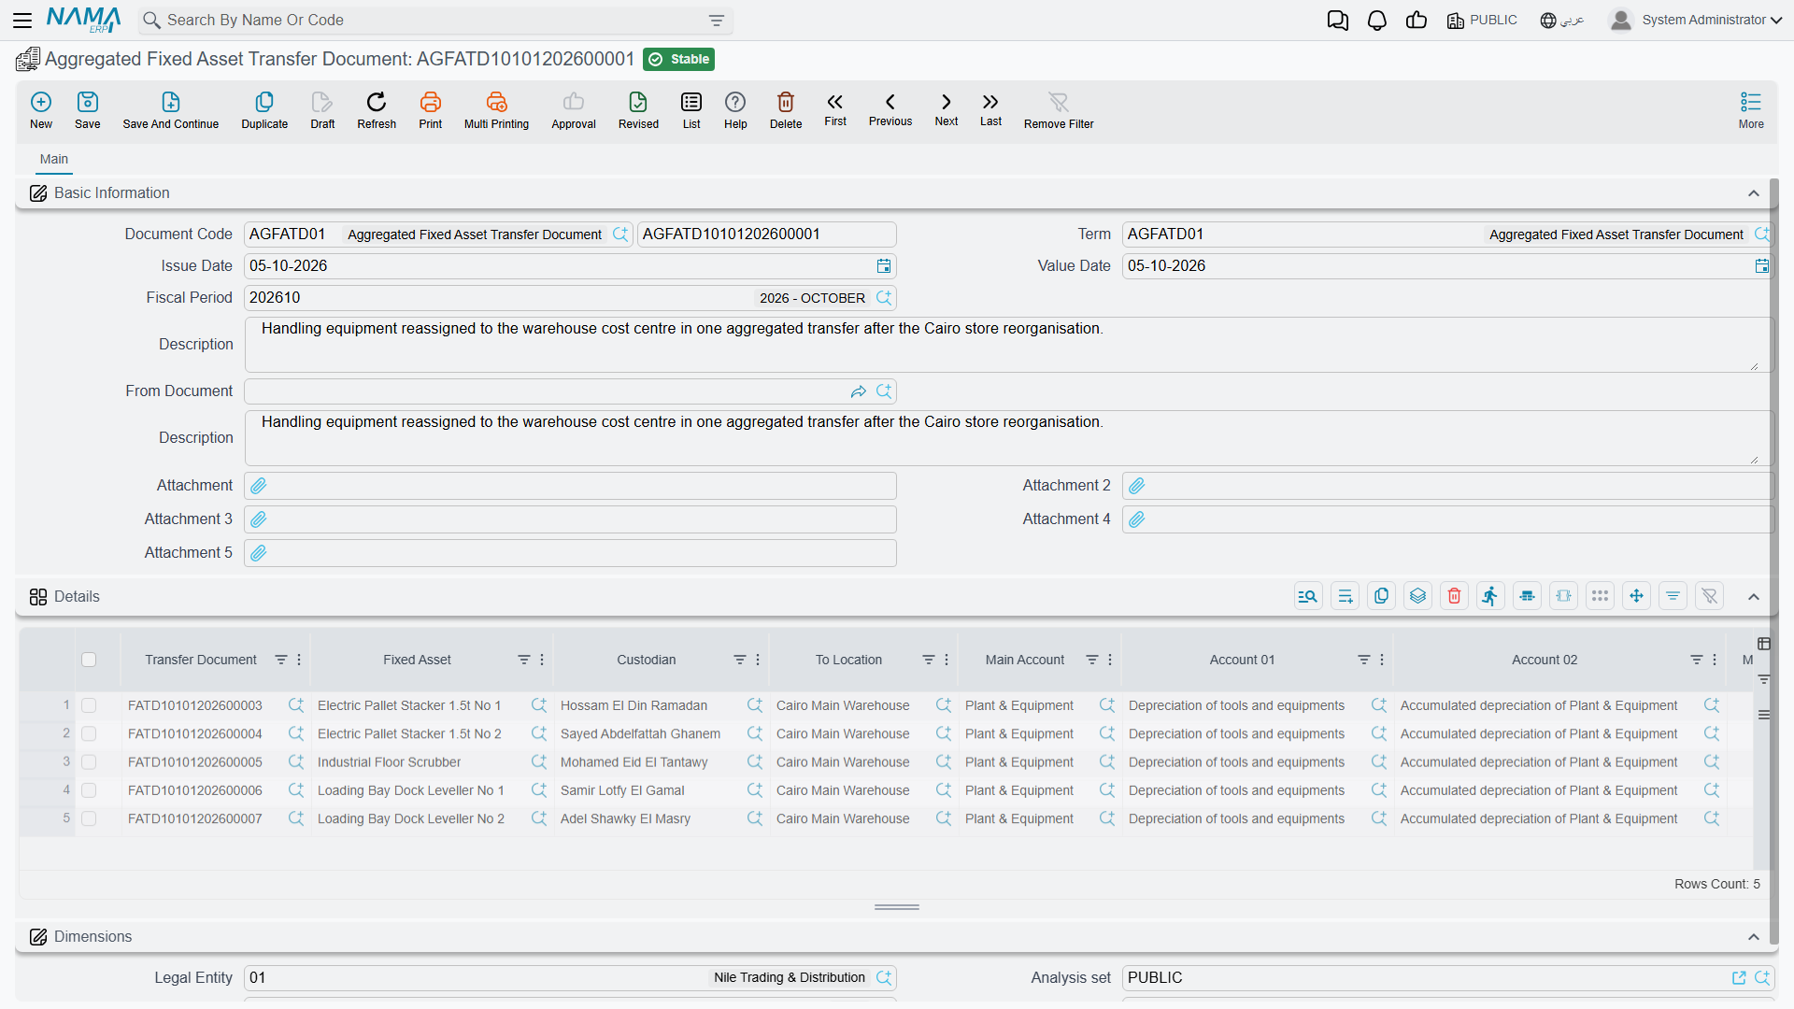Mark document as Revised

point(638,109)
